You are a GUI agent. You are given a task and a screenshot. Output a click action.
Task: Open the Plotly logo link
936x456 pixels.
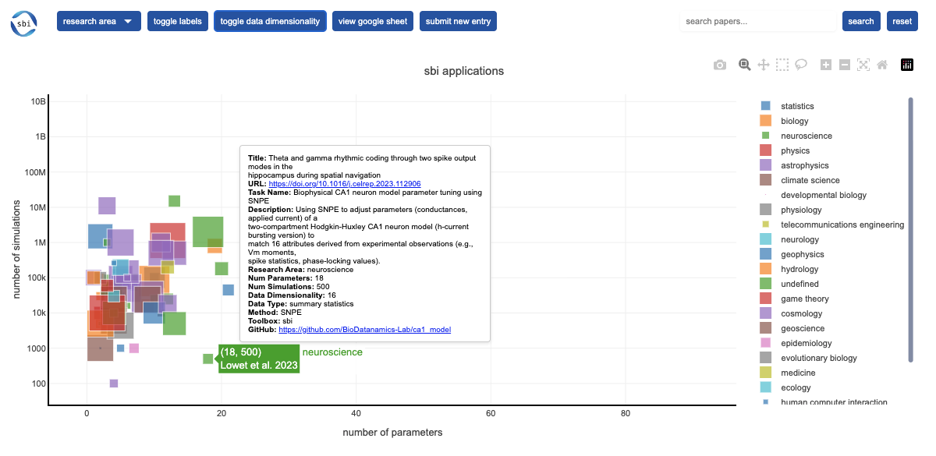(x=907, y=65)
